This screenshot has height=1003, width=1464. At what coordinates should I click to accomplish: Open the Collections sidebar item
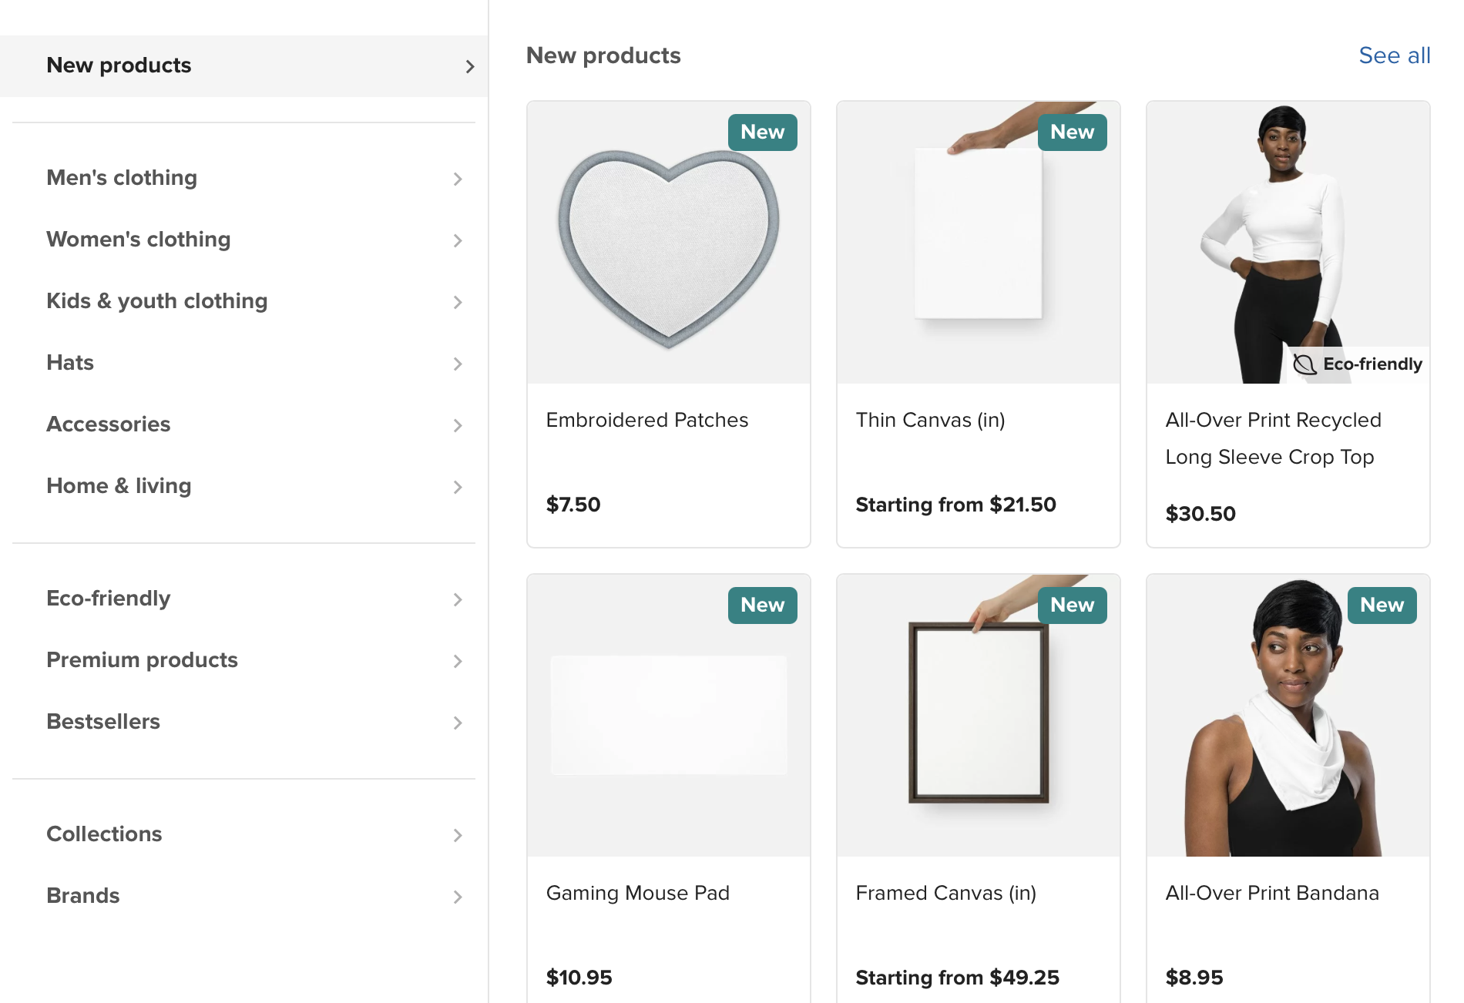pyautogui.click(x=104, y=834)
